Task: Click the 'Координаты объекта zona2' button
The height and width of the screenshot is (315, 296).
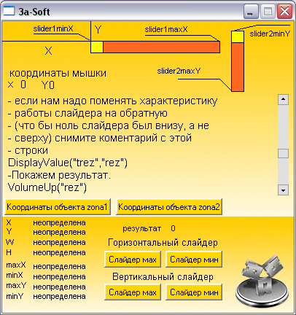Action: pos(169,207)
